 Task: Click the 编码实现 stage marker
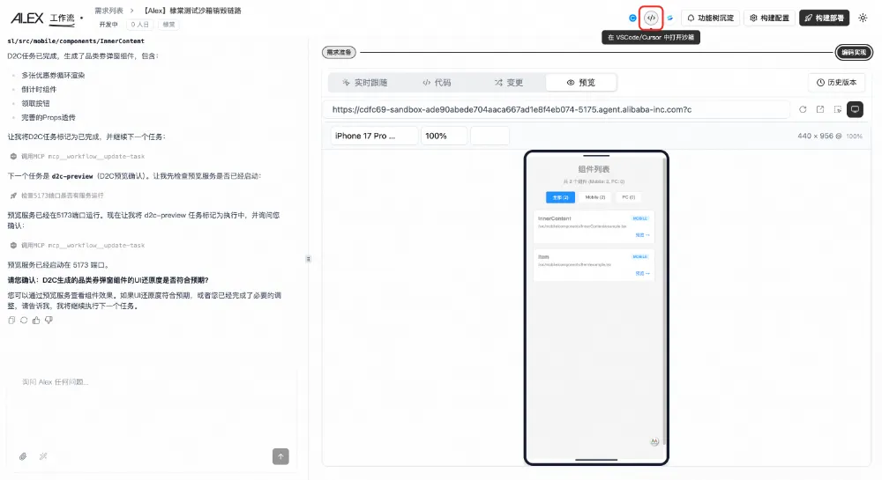(x=854, y=52)
